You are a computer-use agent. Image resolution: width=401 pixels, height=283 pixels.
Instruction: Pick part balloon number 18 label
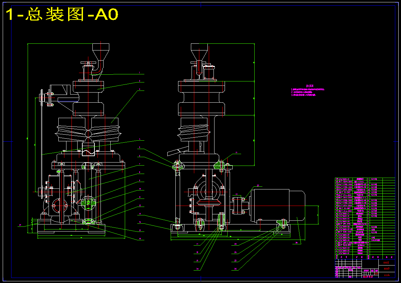coord(197,252)
